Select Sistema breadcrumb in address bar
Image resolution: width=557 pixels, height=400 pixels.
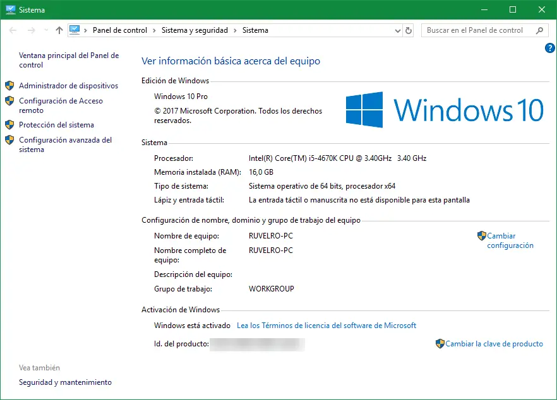pos(255,30)
